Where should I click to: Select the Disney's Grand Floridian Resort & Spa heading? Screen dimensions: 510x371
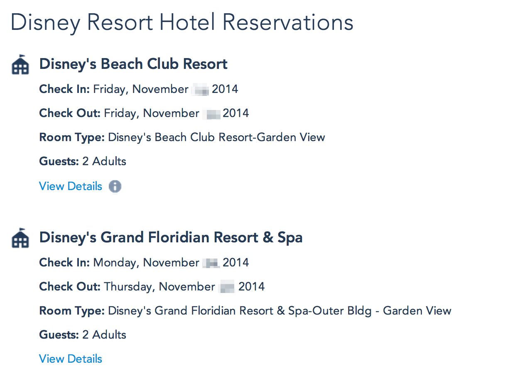click(171, 238)
